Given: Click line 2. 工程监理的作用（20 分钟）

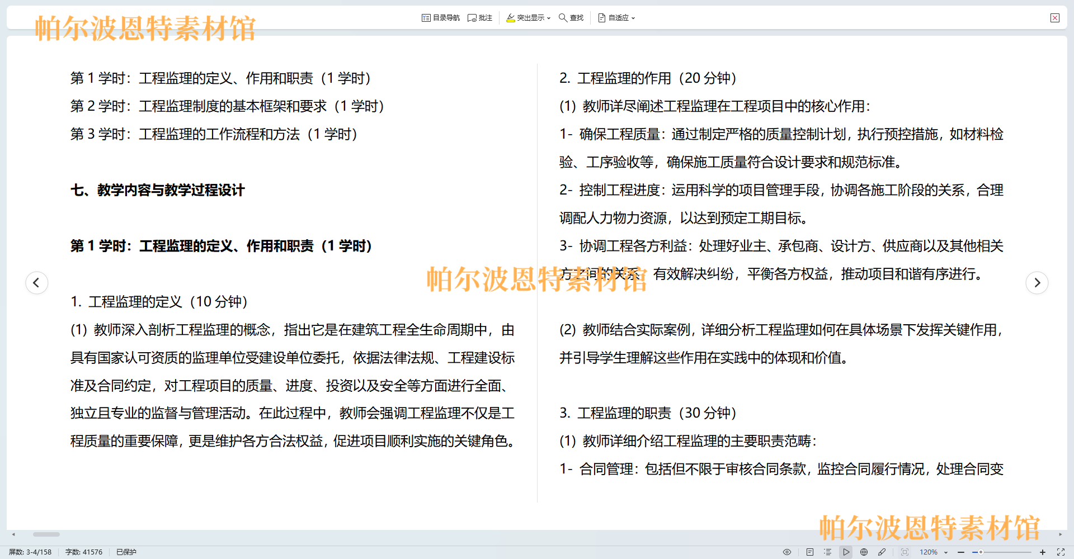Looking at the screenshot, I should coord(648,78).
